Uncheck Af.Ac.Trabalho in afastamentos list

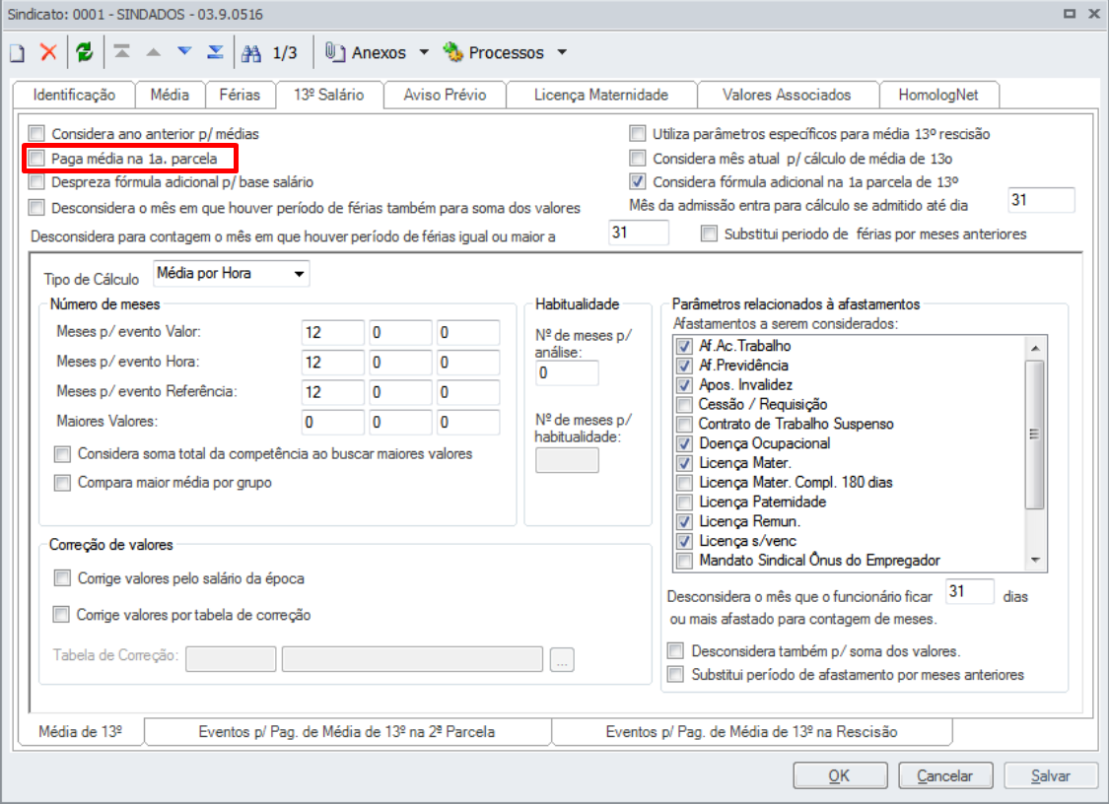click(685, 347)
